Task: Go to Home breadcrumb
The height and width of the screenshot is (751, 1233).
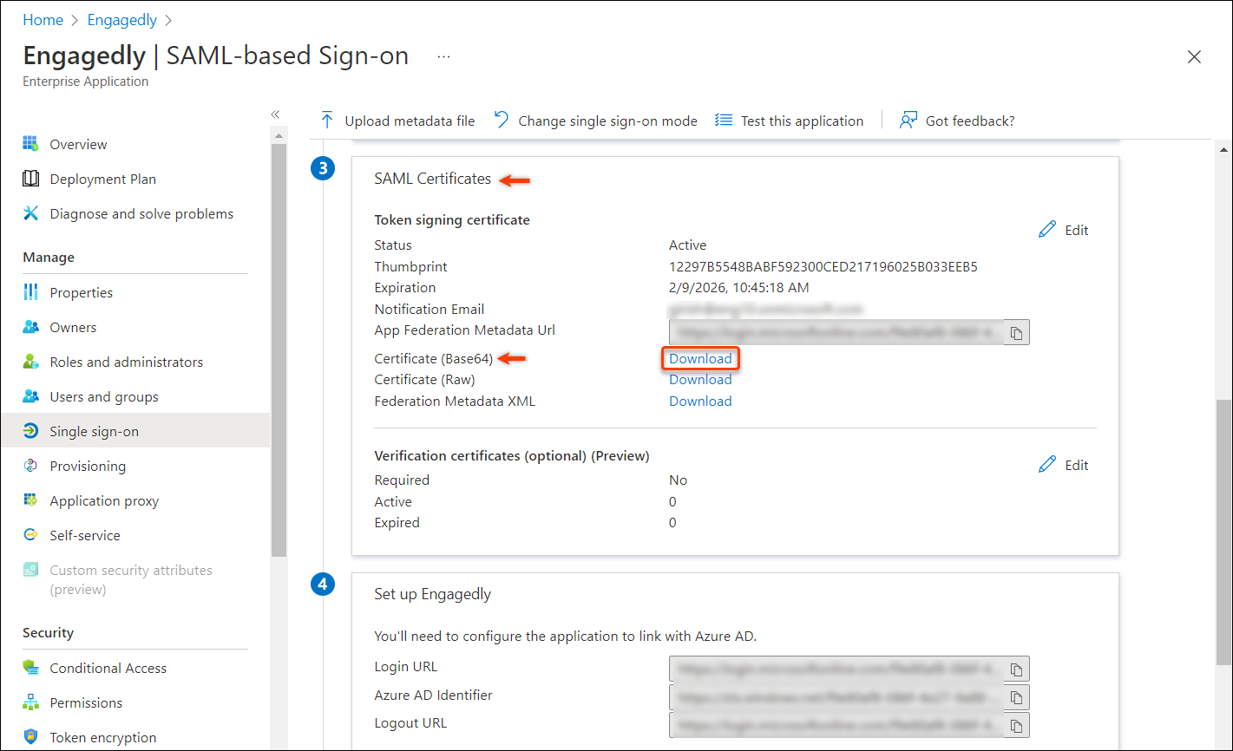Action: 43,19
